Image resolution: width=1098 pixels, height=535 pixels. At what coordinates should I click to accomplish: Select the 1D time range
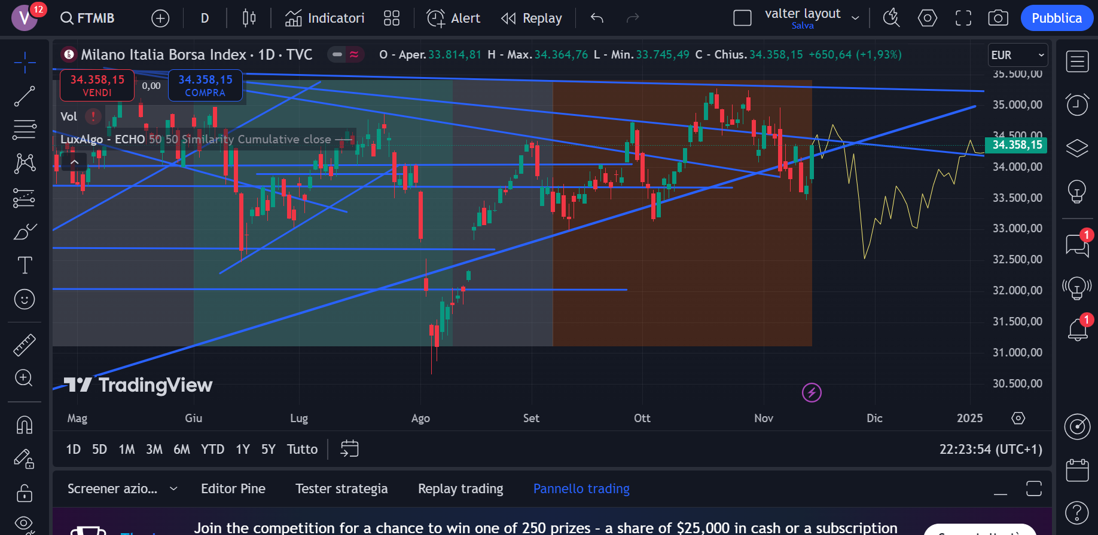[73, 449]
